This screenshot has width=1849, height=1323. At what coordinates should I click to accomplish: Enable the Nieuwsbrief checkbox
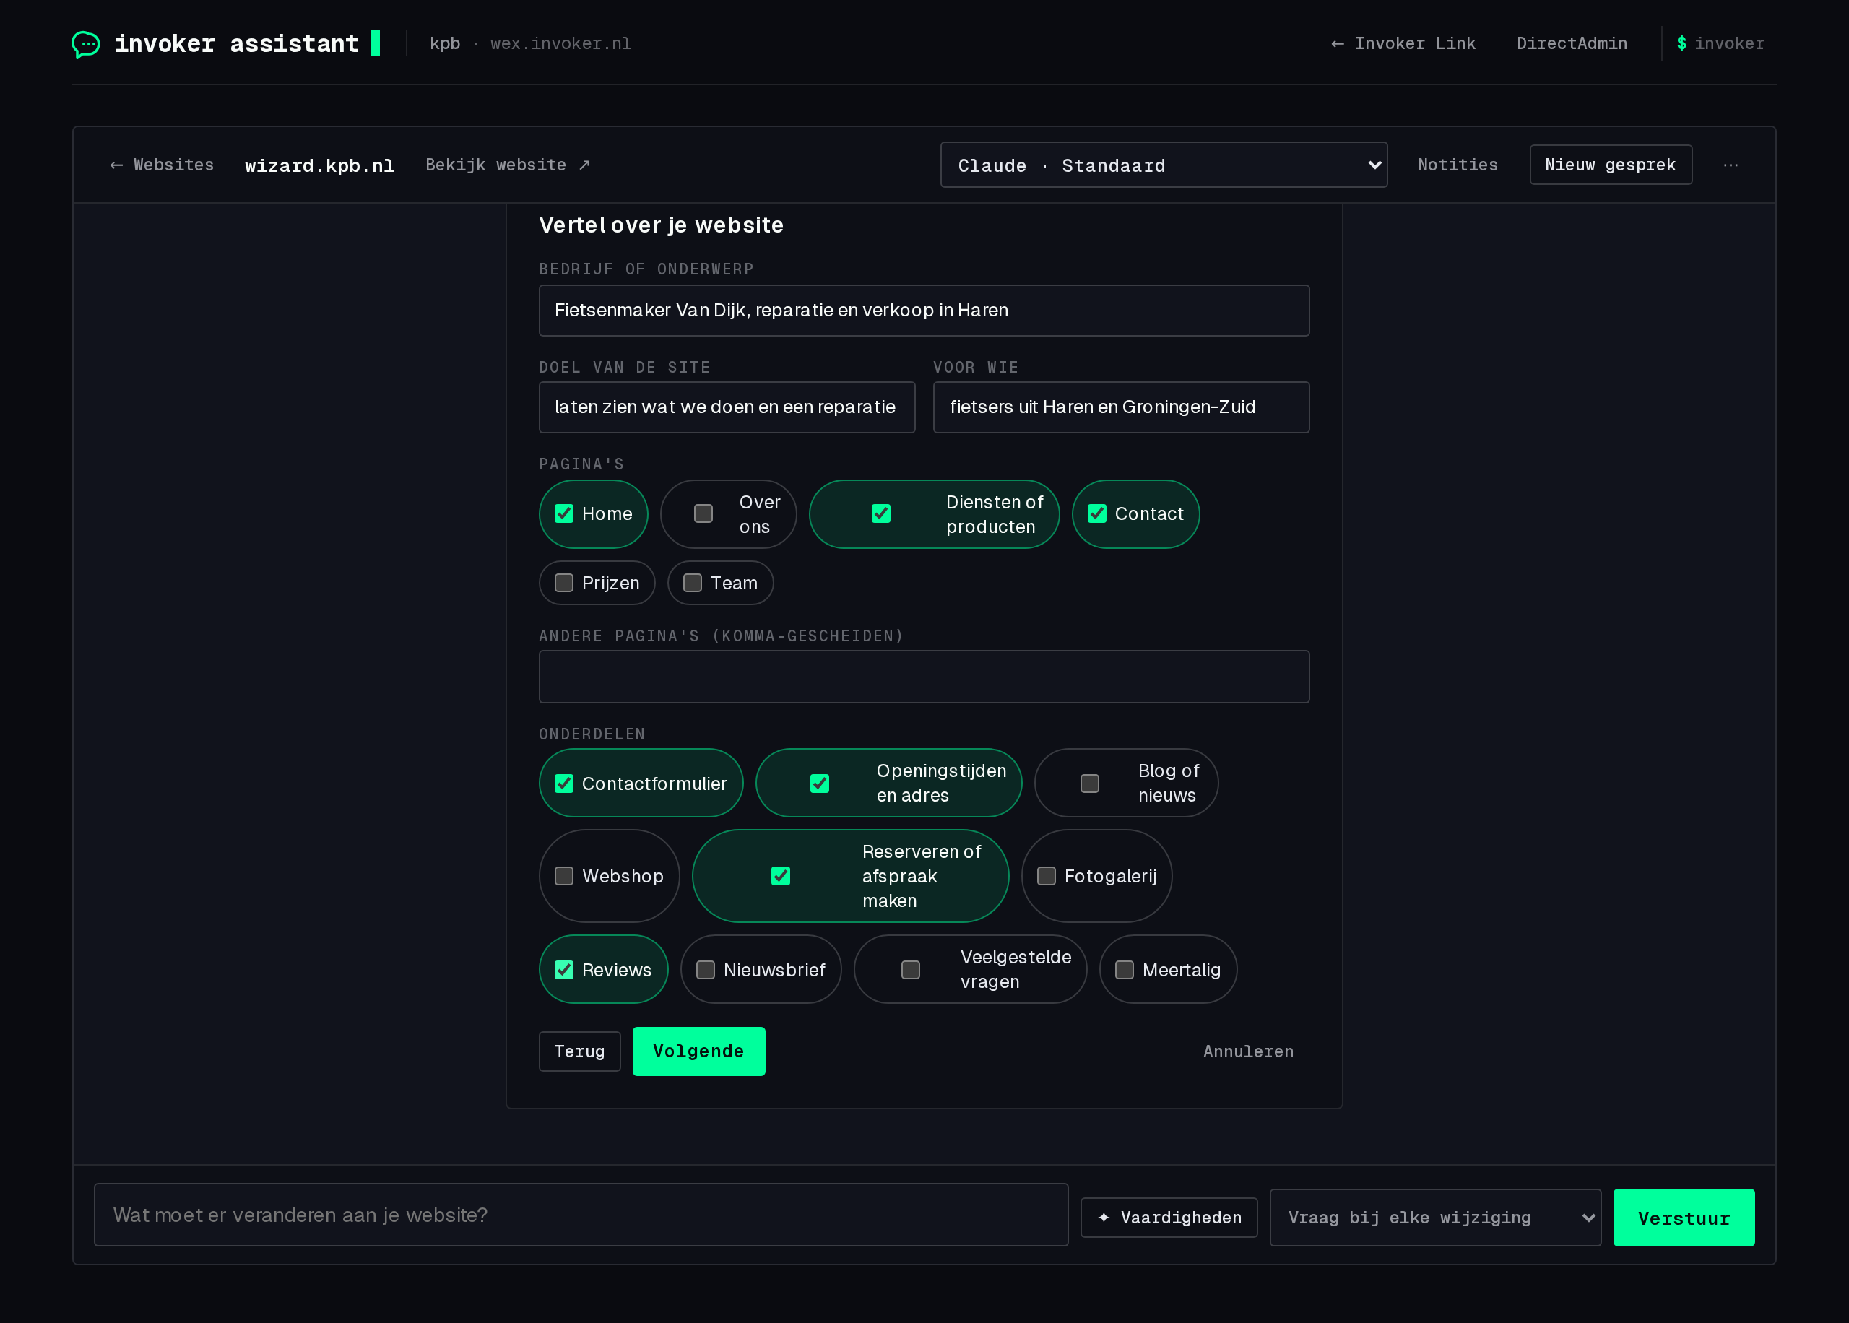[706, 971]
